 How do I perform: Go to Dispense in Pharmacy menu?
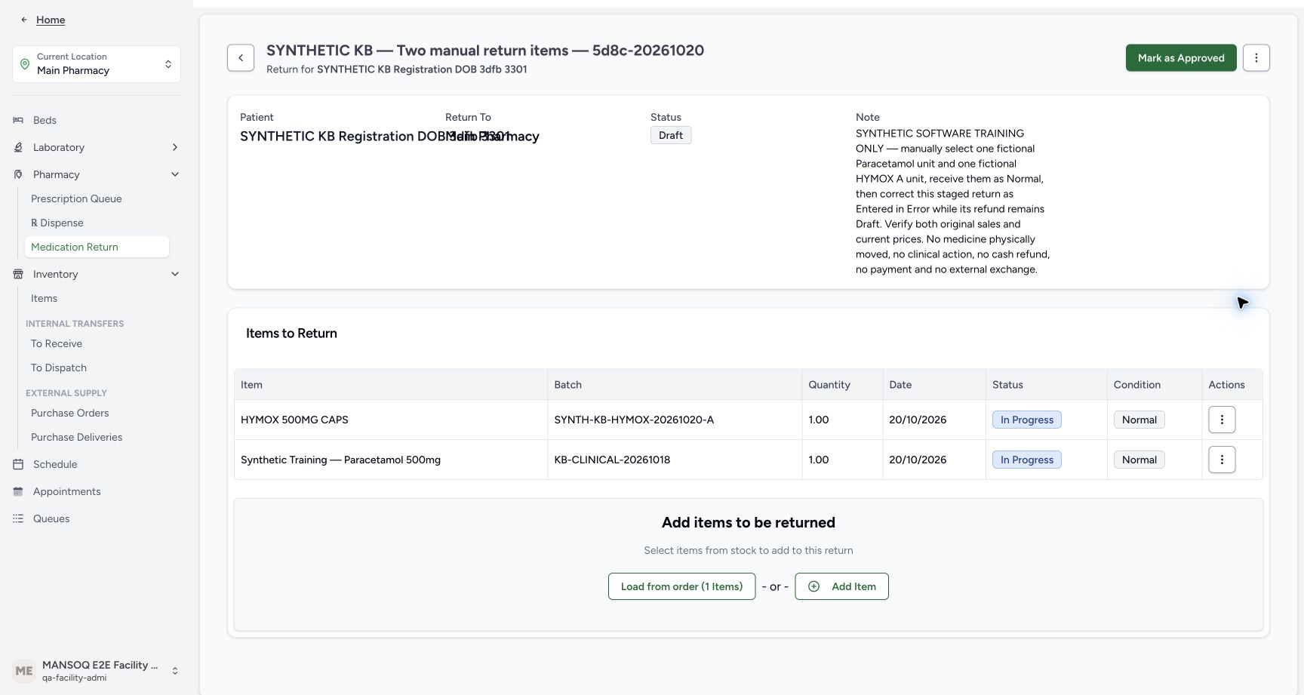(57, 223)
